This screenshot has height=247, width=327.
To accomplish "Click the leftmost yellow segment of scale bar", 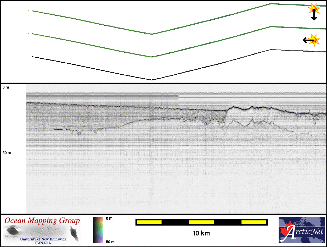I will coord(149,222).
